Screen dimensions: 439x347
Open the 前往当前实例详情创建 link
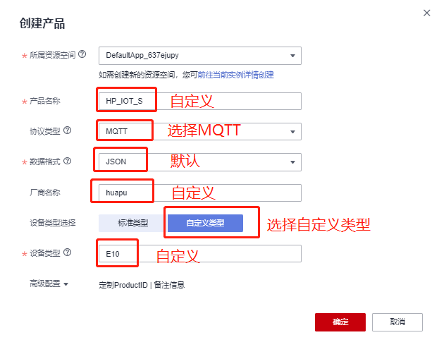point(236,74)
